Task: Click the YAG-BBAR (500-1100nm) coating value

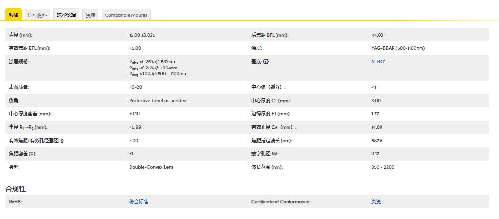Action: 398,48
